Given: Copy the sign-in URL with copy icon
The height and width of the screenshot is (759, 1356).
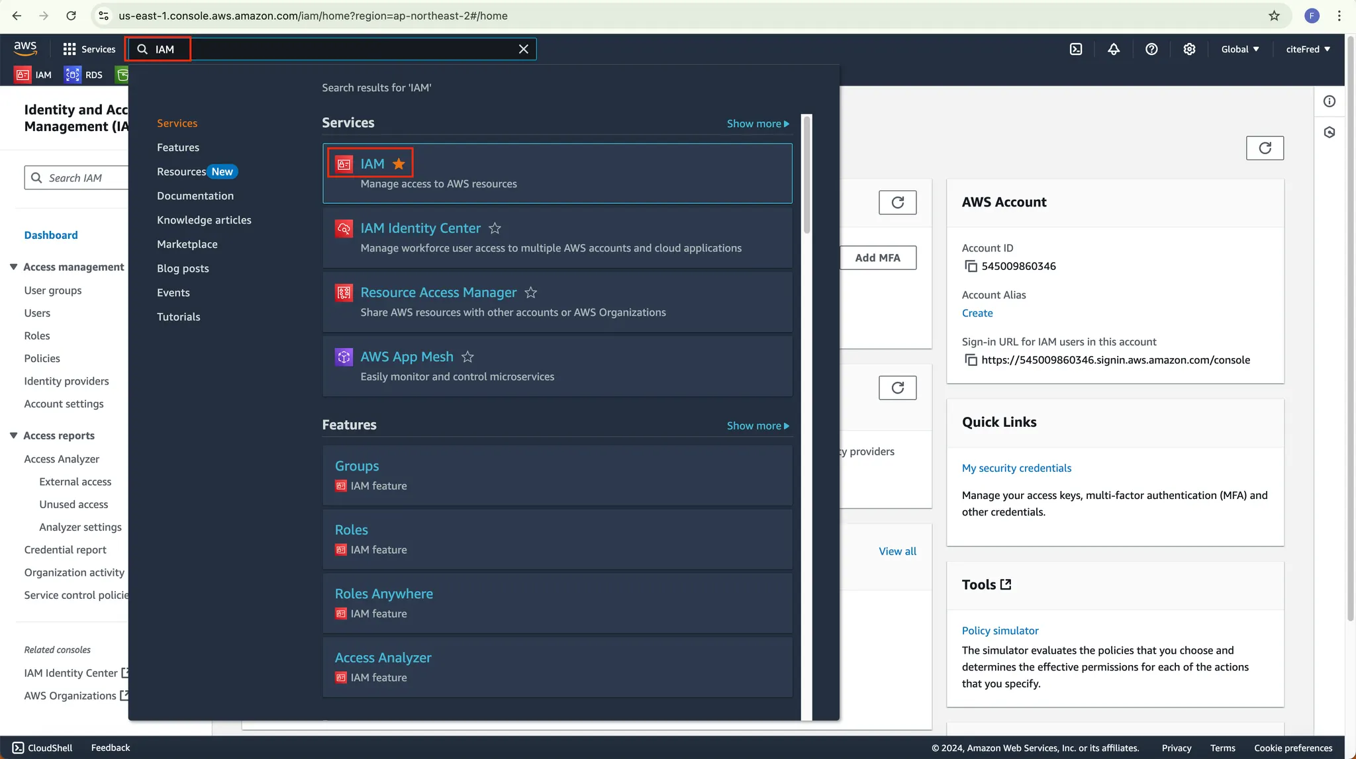Looking at the screenshot, I should click(971, 360).
